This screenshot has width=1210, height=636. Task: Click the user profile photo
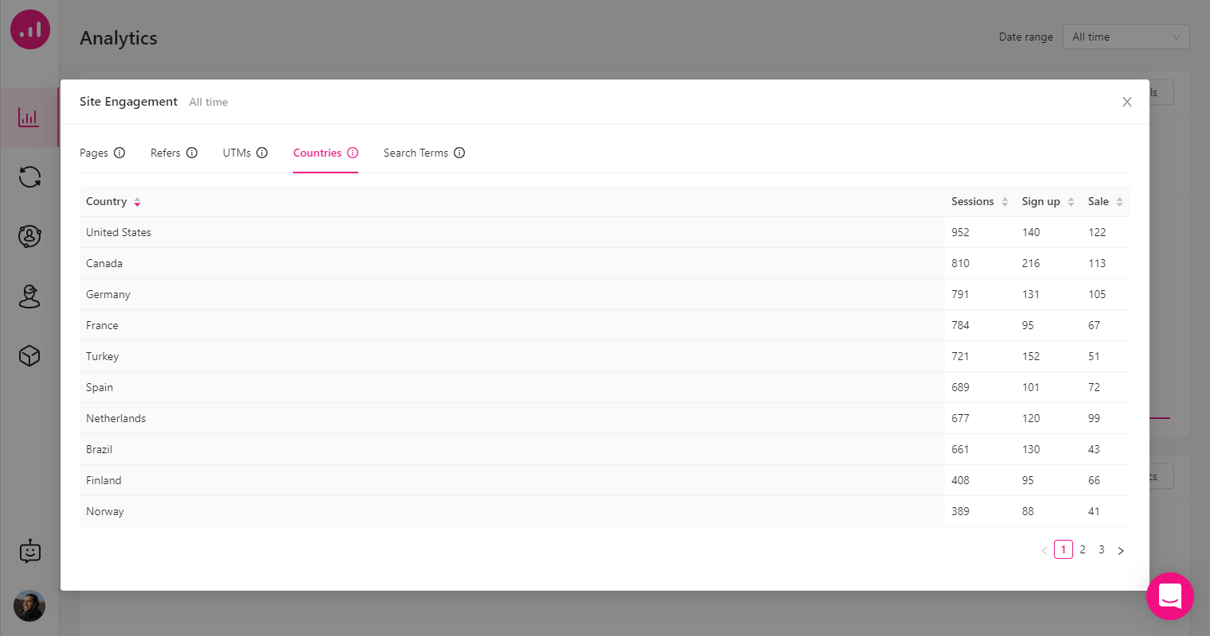[29, 606]
